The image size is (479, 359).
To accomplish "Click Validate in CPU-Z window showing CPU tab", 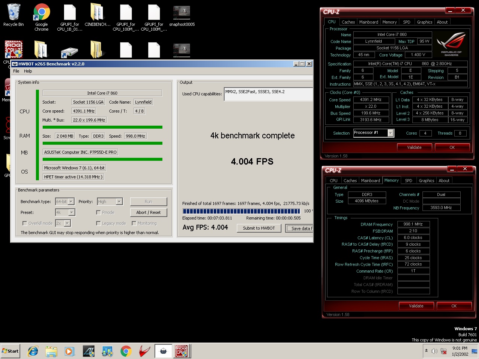I will click(414, 147).
